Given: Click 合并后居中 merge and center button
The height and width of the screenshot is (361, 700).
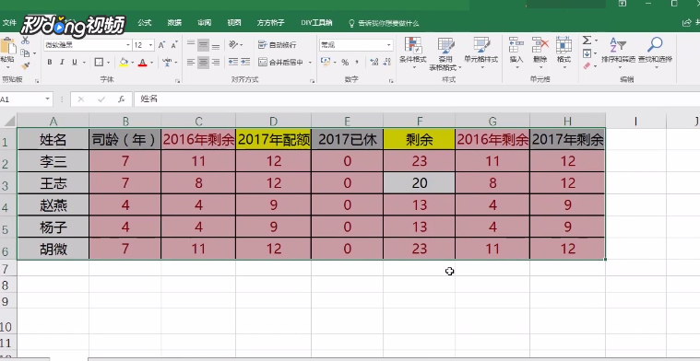Looking at the screenshot, I should coord(281,63).
